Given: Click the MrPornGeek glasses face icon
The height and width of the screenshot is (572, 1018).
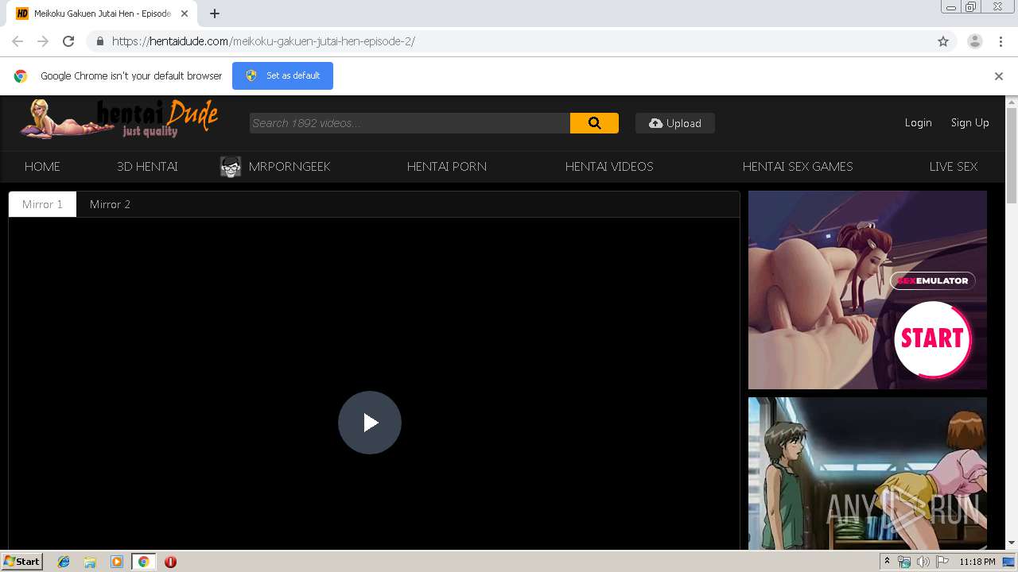Looking at the screenshot, I should [231, 167].
